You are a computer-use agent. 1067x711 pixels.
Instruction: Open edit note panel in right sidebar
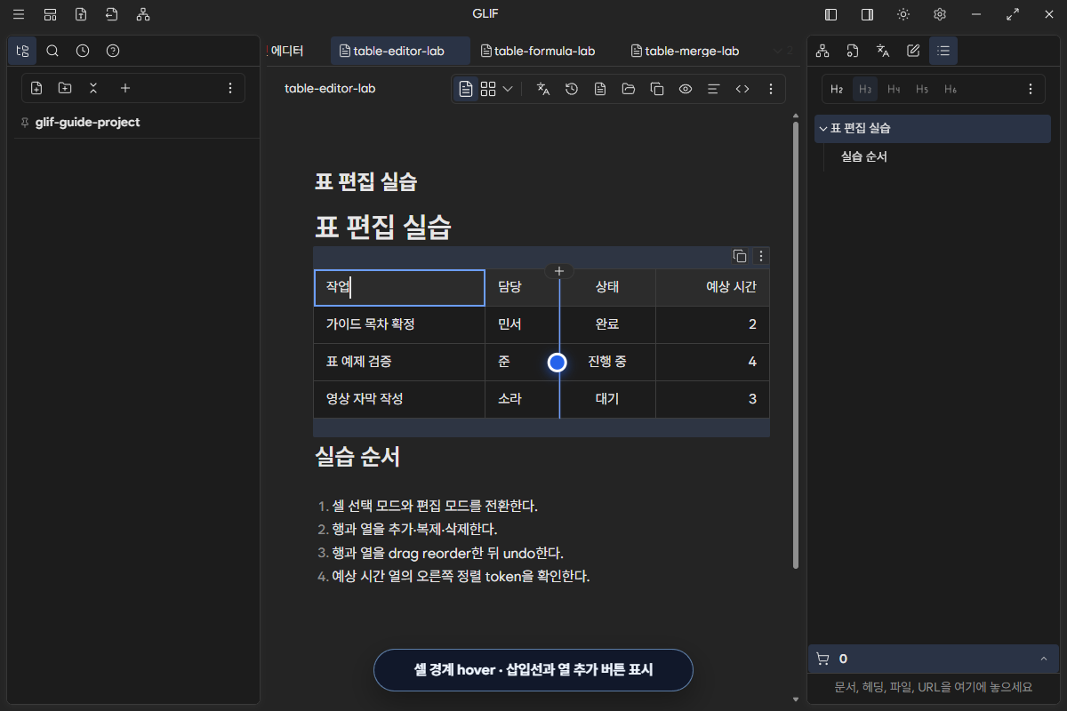click(913, 51)
